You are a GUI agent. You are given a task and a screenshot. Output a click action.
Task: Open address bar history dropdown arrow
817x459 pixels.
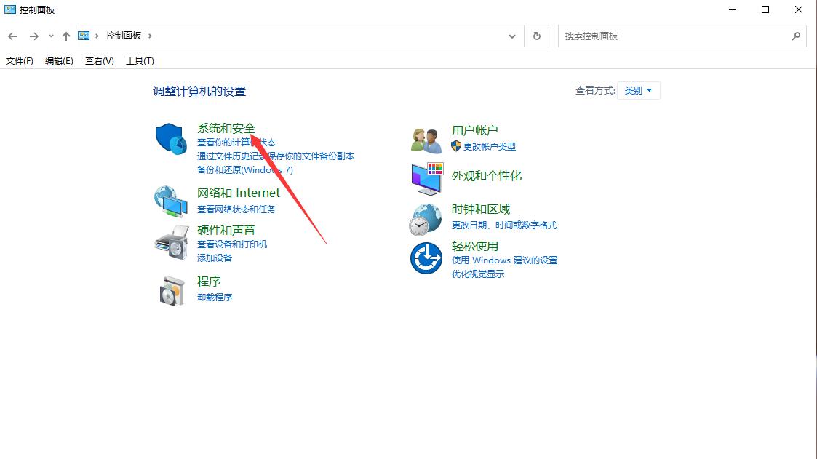tap(512, 36)
